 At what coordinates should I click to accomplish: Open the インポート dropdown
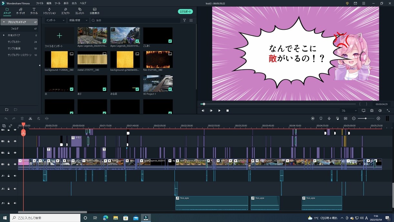coord(55,20)
